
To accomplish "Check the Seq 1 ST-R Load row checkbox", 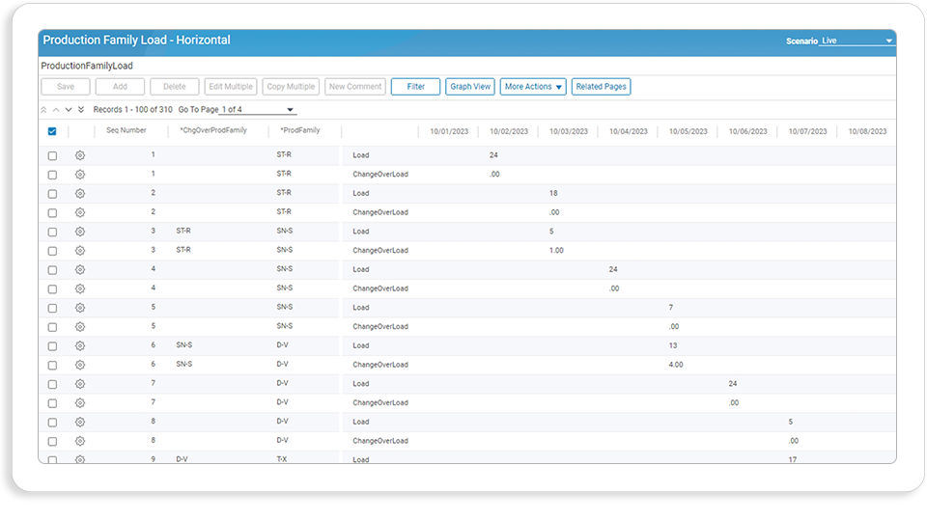I will point(52,156).
